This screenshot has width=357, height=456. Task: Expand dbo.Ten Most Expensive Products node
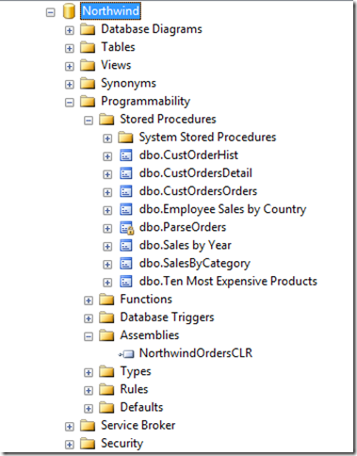[107, 283]
